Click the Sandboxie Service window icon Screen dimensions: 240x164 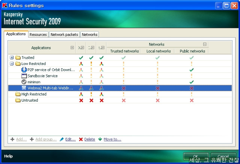tap(24, 76)
